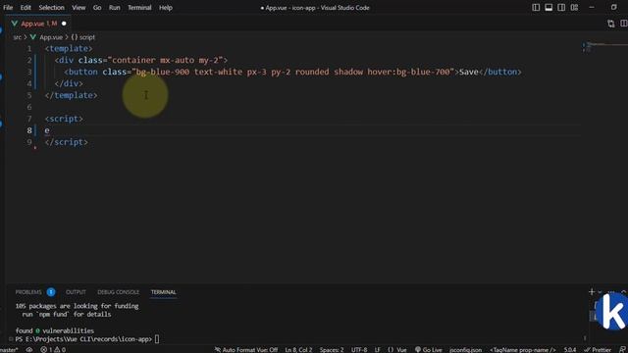Click the Vue language mode status item
628x353 pixels.
pyautogui.click(x=397, y=350)
